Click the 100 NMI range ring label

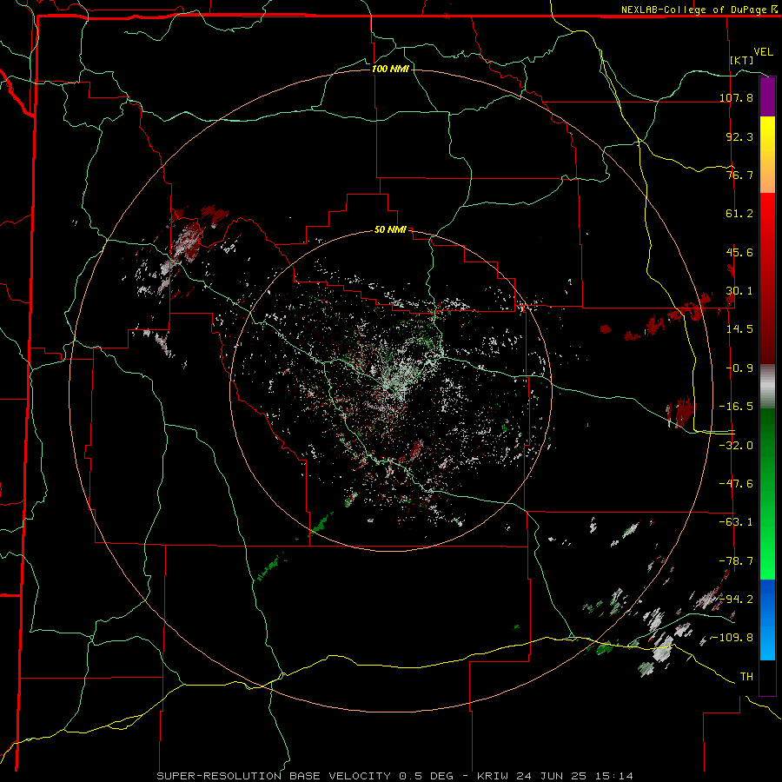pyautogui.click(x=390, y=69)
